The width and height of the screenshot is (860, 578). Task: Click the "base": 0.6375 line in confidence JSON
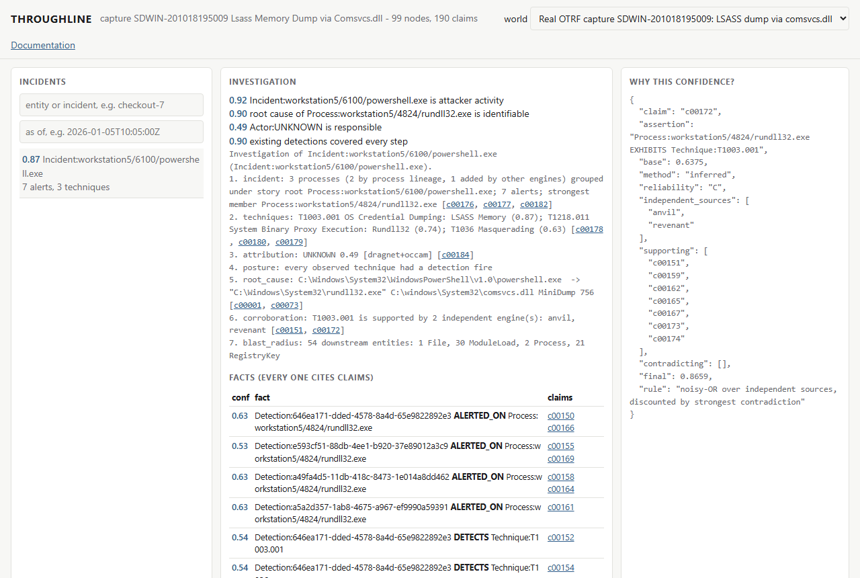click(673, 162)
